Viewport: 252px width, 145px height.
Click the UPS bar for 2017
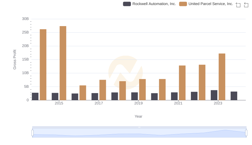pyautogui.click(x=103, y=90)
